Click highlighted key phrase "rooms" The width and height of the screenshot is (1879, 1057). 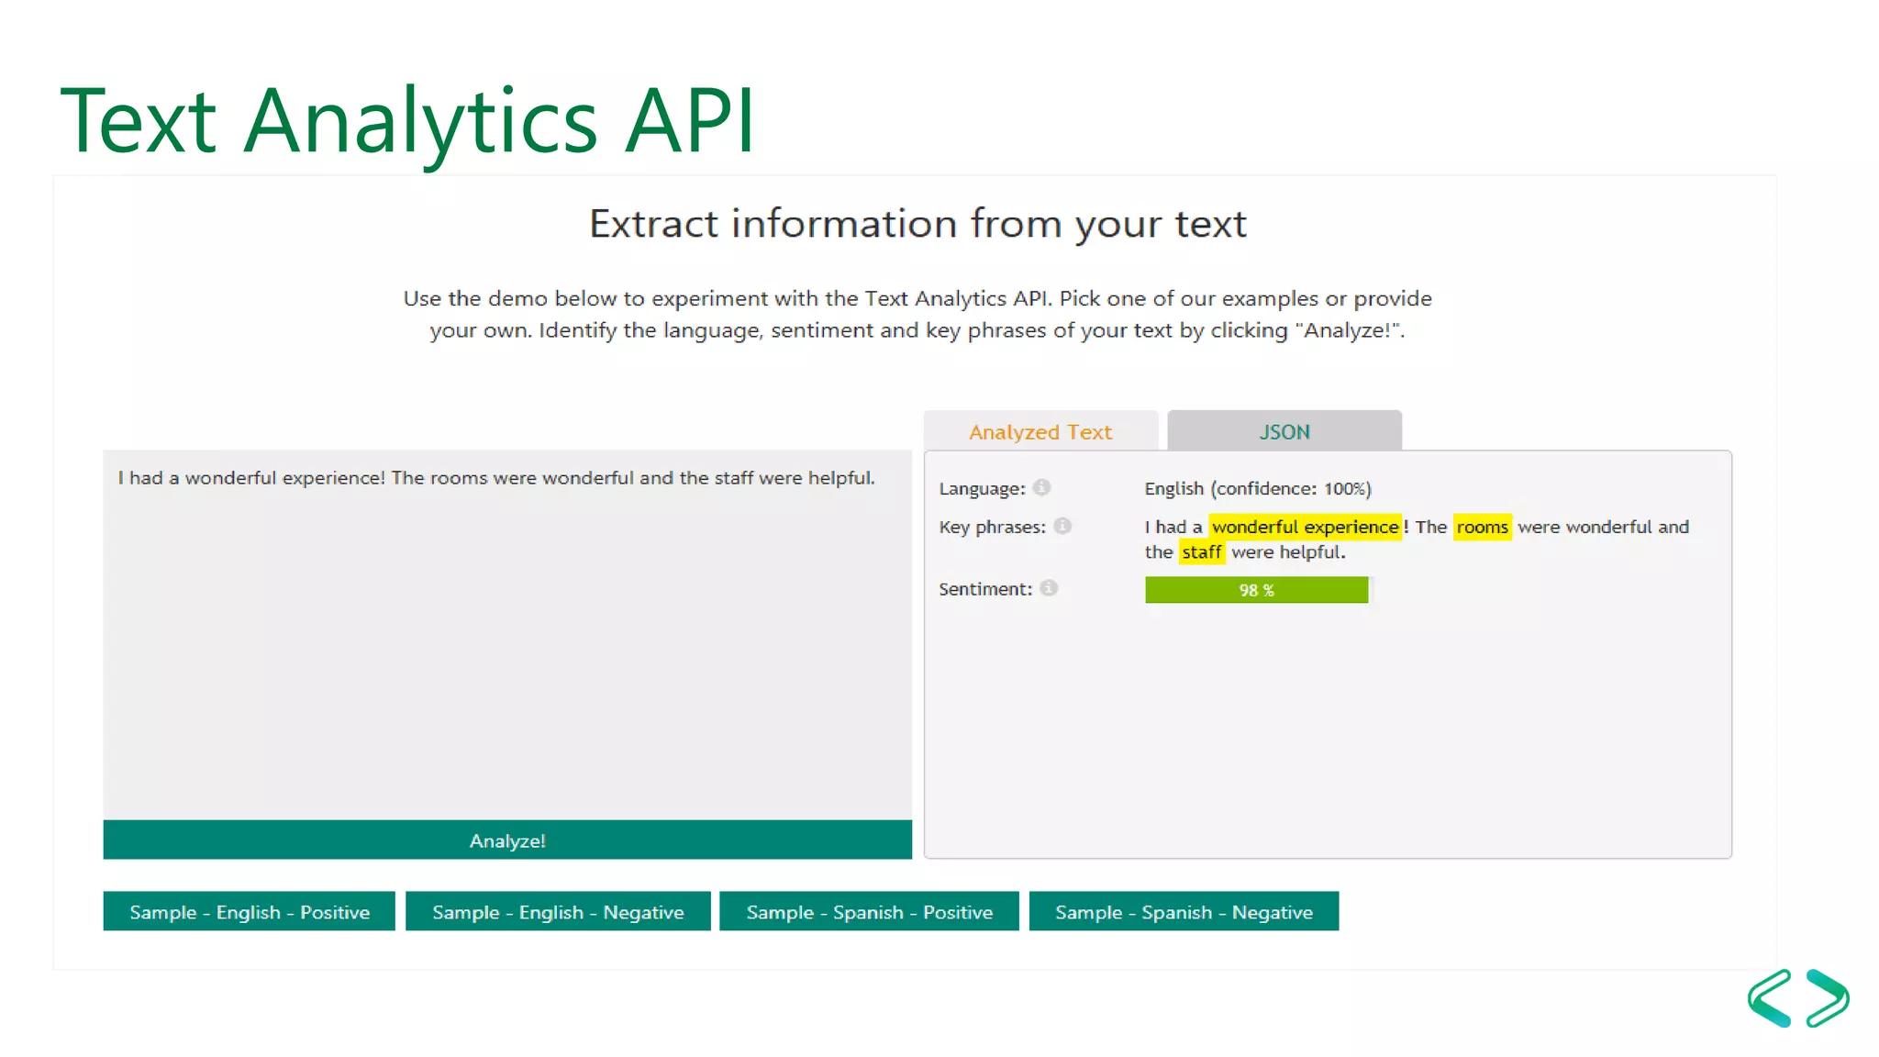(1482, 527)
